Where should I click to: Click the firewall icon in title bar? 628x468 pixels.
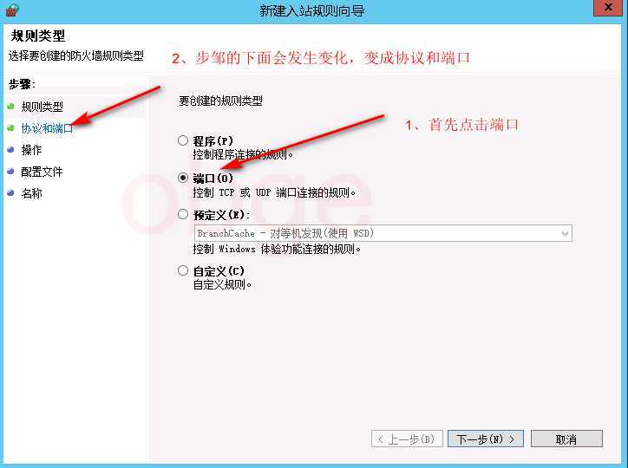(x=11, y=10)
